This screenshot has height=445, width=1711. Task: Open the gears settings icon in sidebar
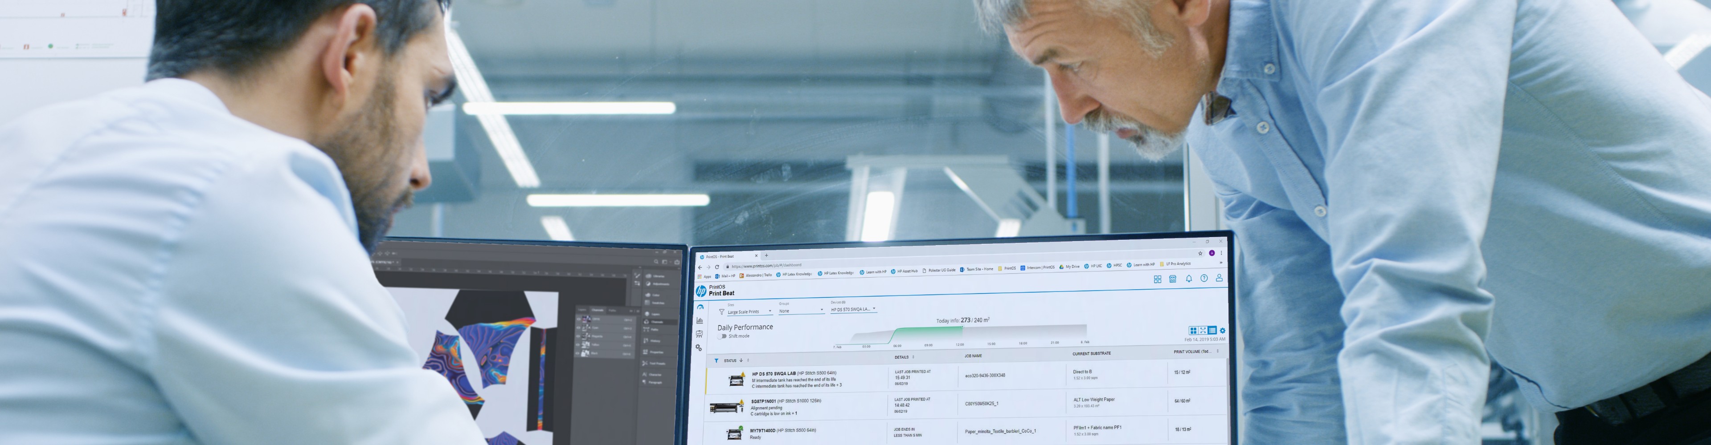coord(699,348)
